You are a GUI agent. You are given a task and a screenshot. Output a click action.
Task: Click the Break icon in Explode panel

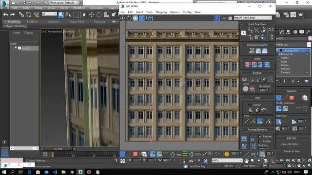click(245, 79)
